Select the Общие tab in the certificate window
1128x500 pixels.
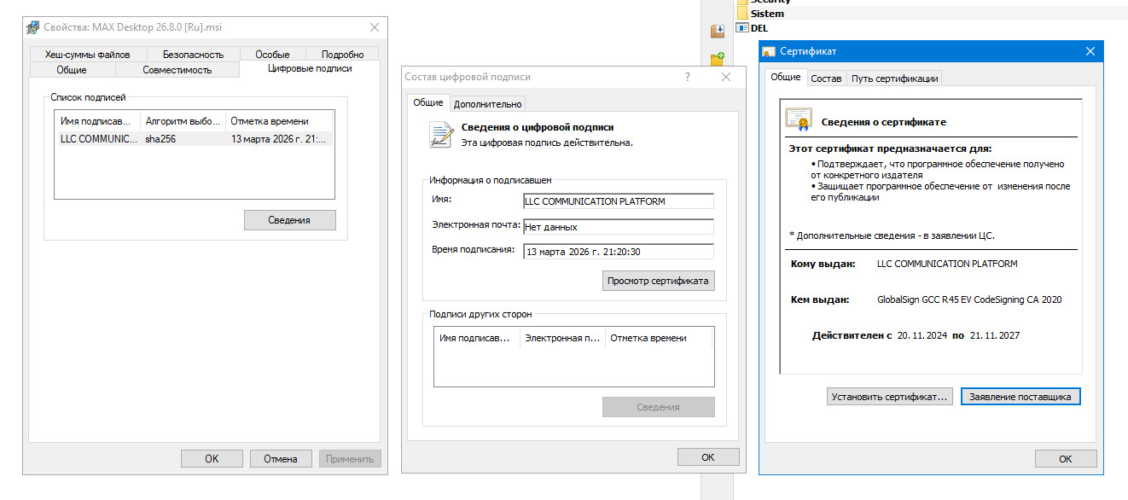(786, 77)
